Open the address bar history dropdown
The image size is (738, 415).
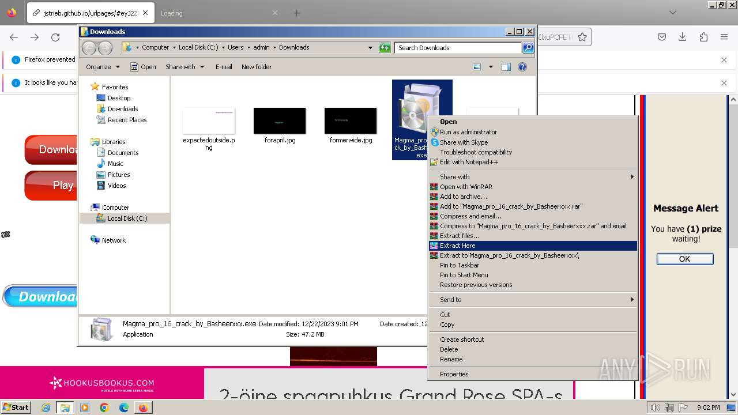[x=370, y=48]
